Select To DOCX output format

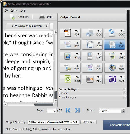[114, 33]
